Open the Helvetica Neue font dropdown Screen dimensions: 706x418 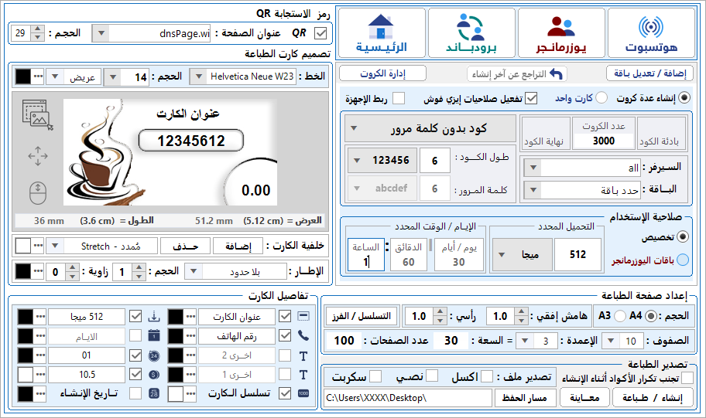197,76
